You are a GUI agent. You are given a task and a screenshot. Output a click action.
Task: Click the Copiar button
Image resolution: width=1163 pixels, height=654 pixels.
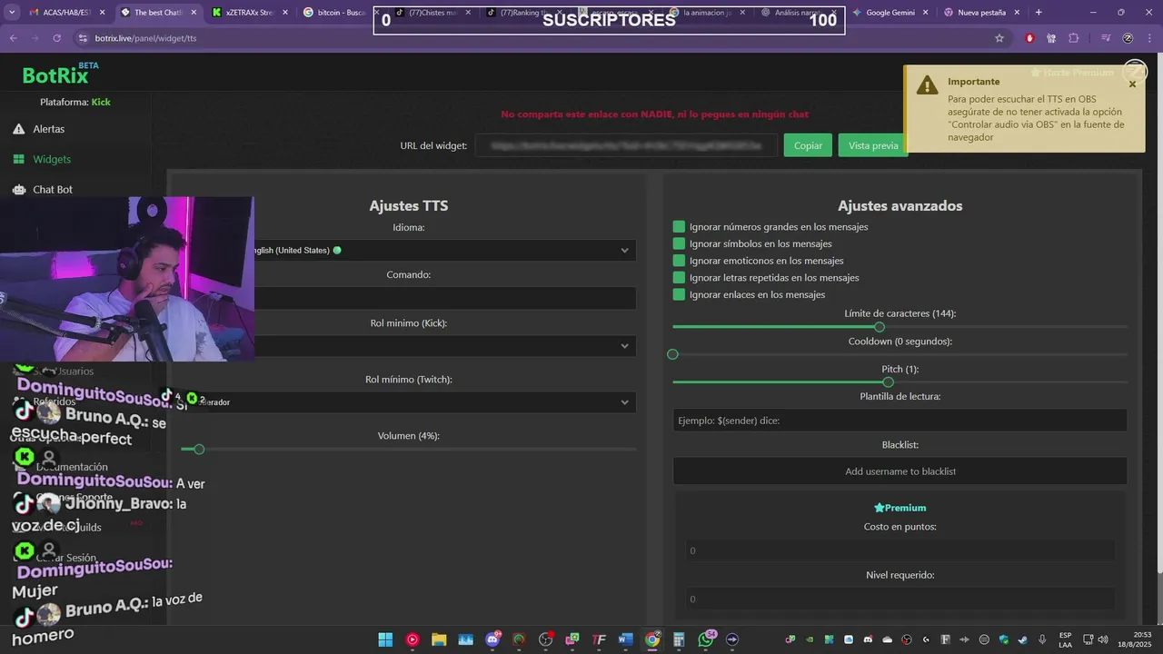coord(808,145)
